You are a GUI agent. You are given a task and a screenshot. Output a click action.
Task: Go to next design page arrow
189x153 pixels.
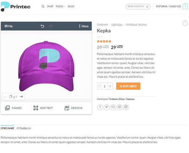pyautogui.click(x=21, y=97)
